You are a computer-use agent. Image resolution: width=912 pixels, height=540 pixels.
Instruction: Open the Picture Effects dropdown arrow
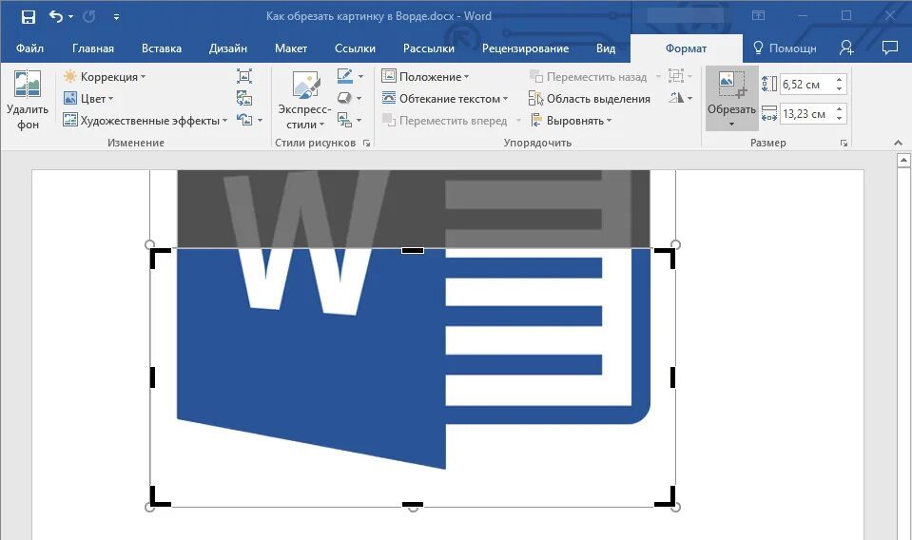click(x=359, y=99)
